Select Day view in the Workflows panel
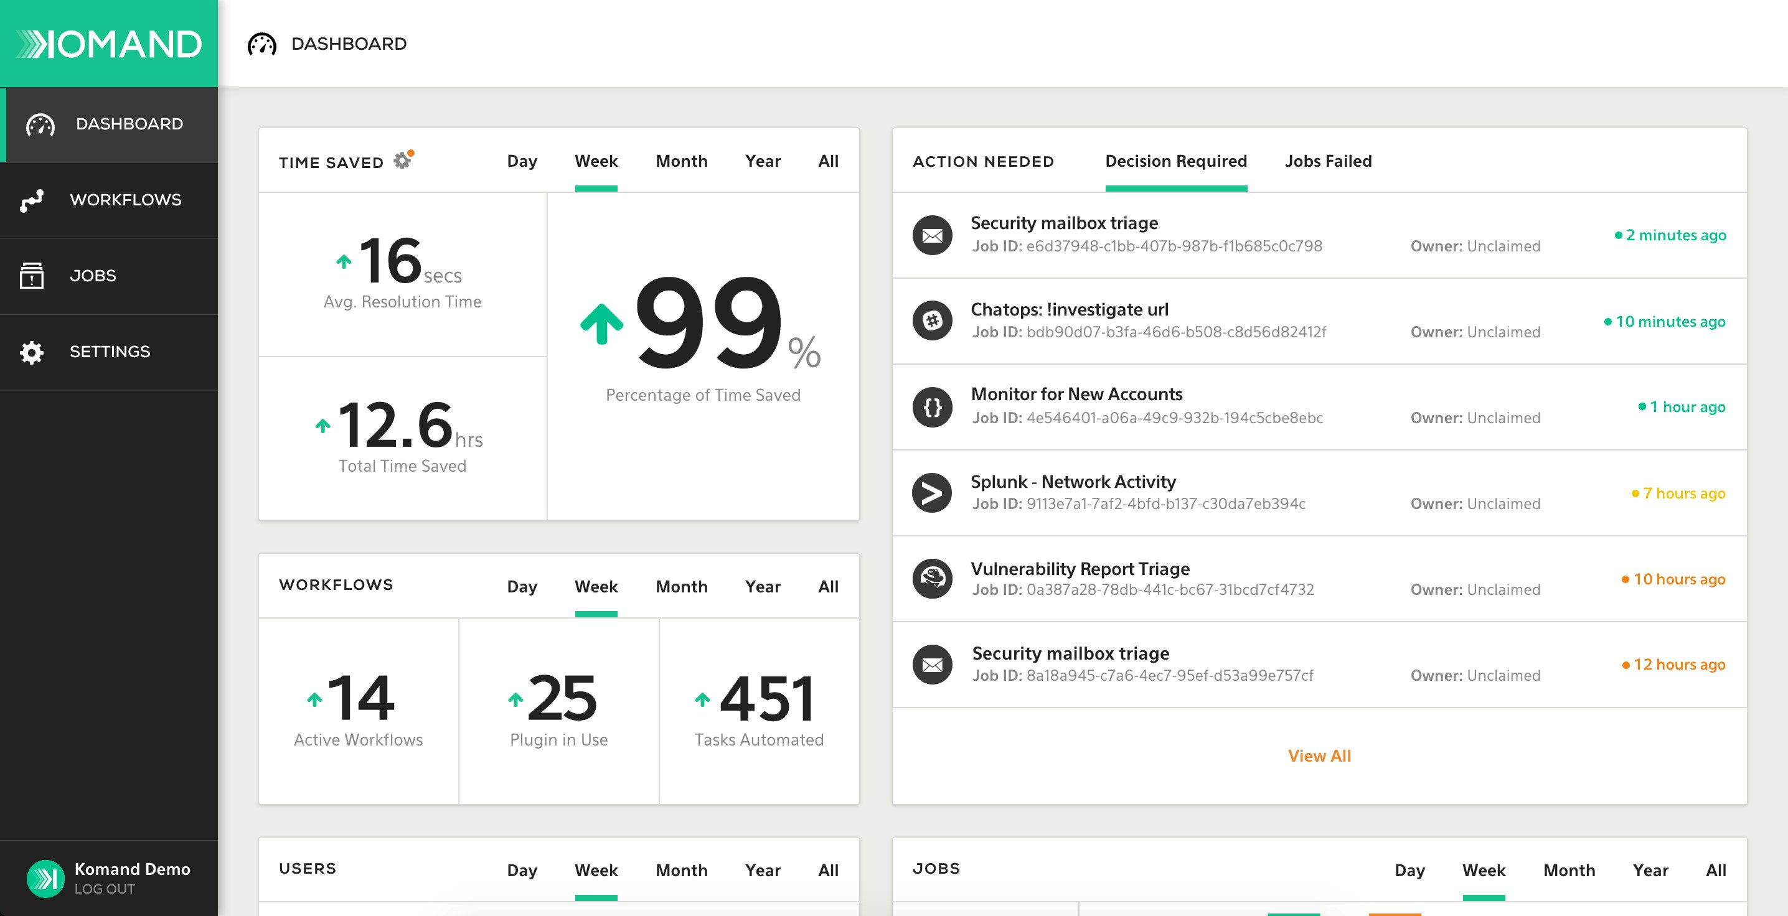 [522, 586]
